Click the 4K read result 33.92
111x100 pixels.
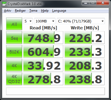[x=43, y=65]
